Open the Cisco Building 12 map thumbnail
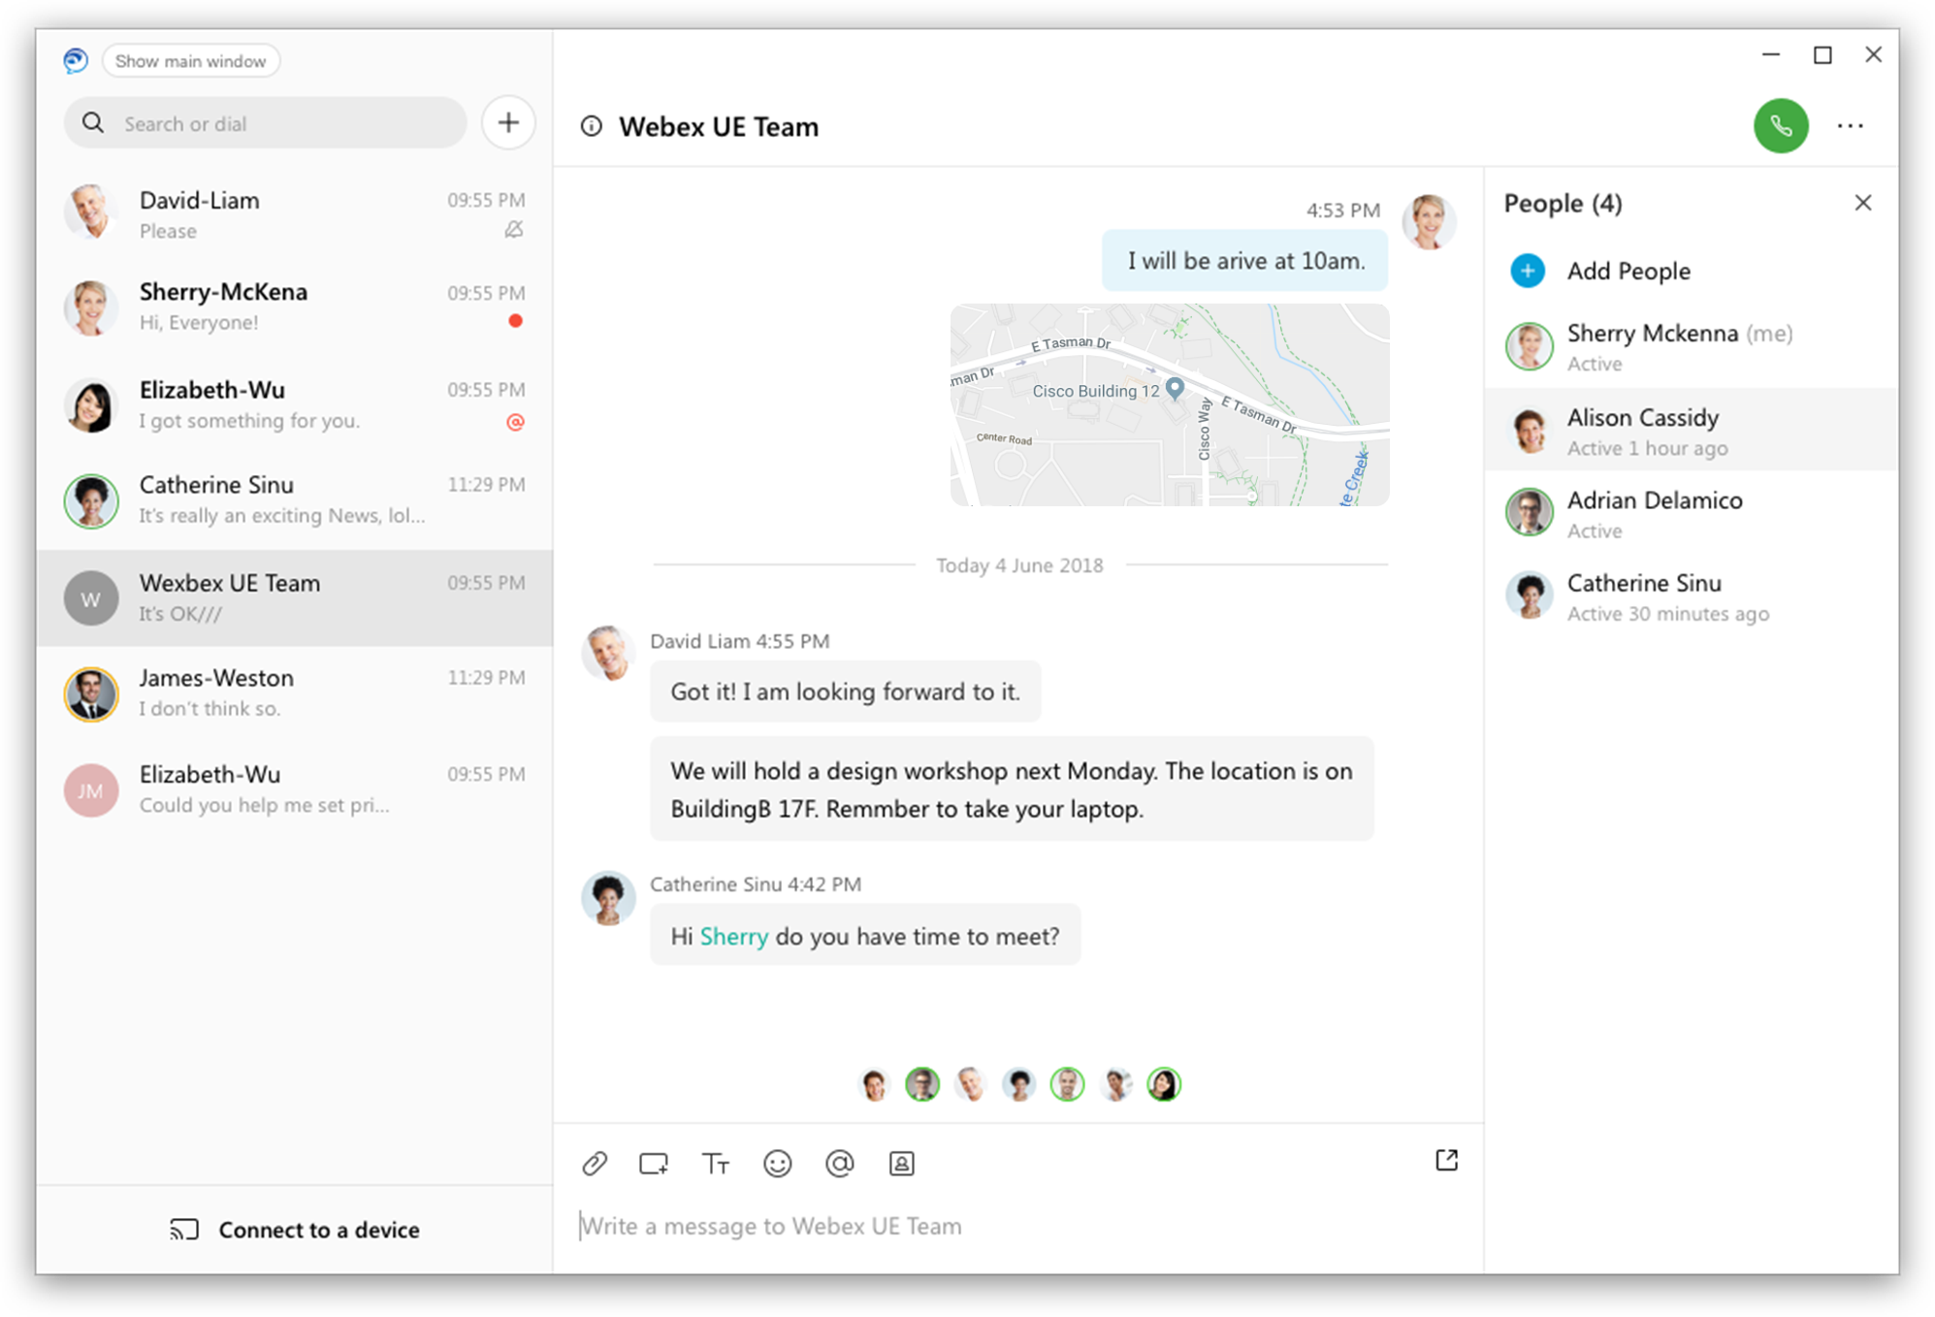1935x1317 pixels. (x=1170, y=404)
